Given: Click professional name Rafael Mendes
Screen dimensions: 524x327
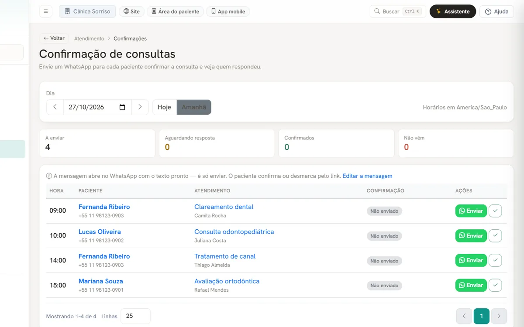Looking at the screenshot, I should [211, 290].
